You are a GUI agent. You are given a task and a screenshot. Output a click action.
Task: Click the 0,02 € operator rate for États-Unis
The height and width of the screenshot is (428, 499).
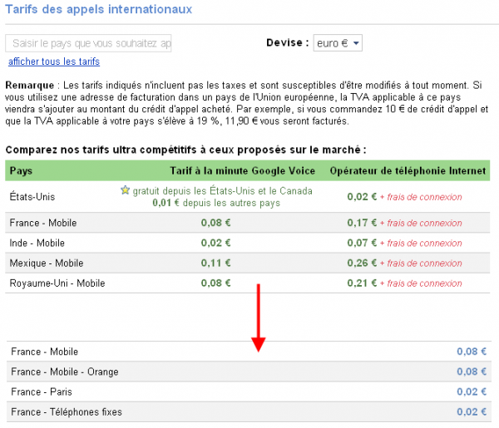point(362,196)
